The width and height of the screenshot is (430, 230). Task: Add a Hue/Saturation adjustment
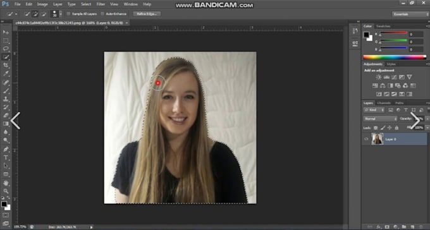point(375,85)
